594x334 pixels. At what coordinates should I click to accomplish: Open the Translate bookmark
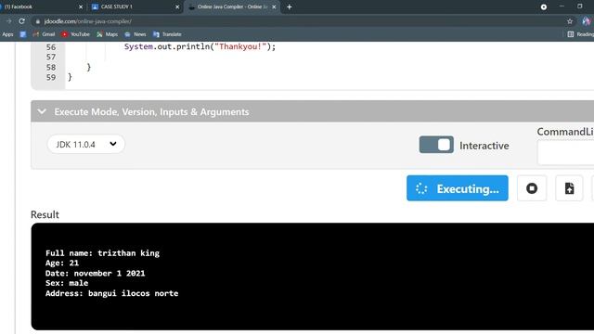167,34
